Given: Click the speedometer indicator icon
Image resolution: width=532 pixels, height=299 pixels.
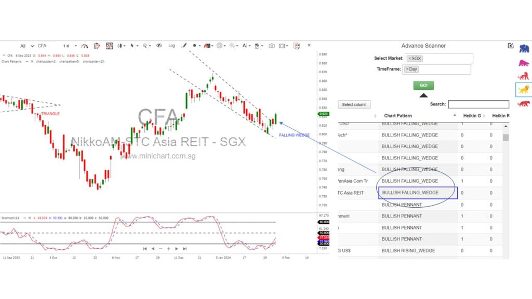Looking at the screenshot, I should pos(85,46).
